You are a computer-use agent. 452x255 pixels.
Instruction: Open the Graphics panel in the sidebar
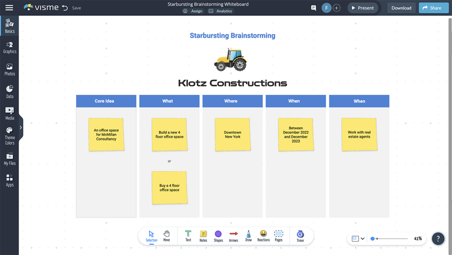(x=9, y=47)
